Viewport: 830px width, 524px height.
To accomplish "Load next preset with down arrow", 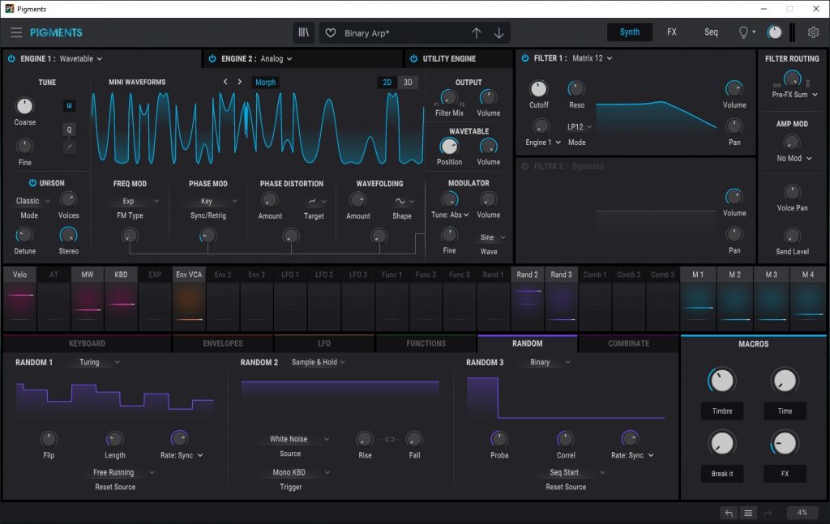I will (x=498, y=32).
